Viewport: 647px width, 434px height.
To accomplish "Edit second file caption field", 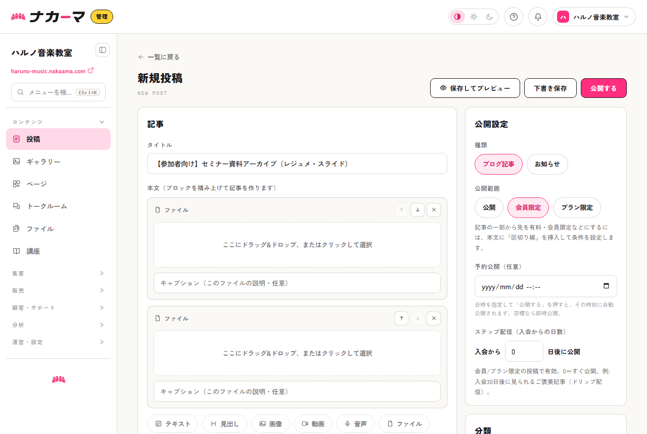I will (297, 392).
